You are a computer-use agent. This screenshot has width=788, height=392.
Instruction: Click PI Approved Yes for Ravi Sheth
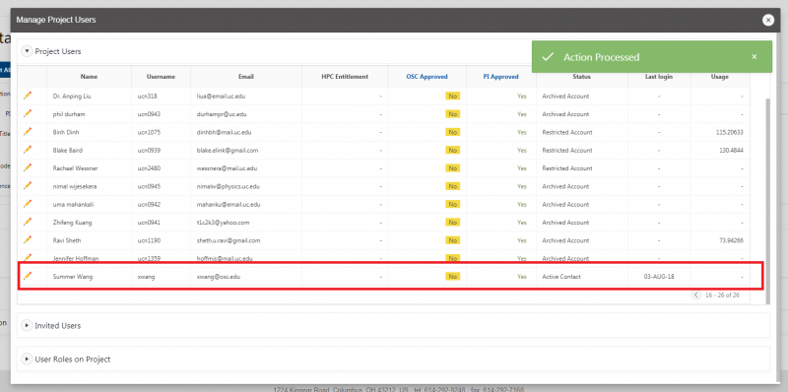[x=522, y=240]
